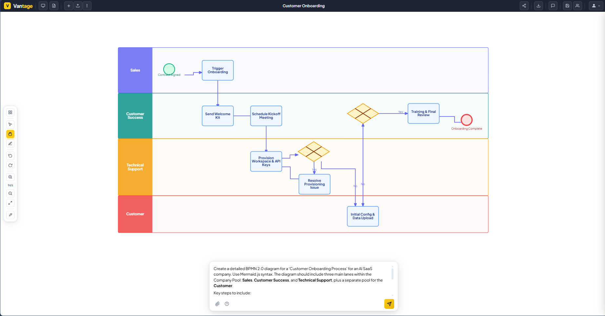Select the Schedule Kickoff Meeting task

266,116
